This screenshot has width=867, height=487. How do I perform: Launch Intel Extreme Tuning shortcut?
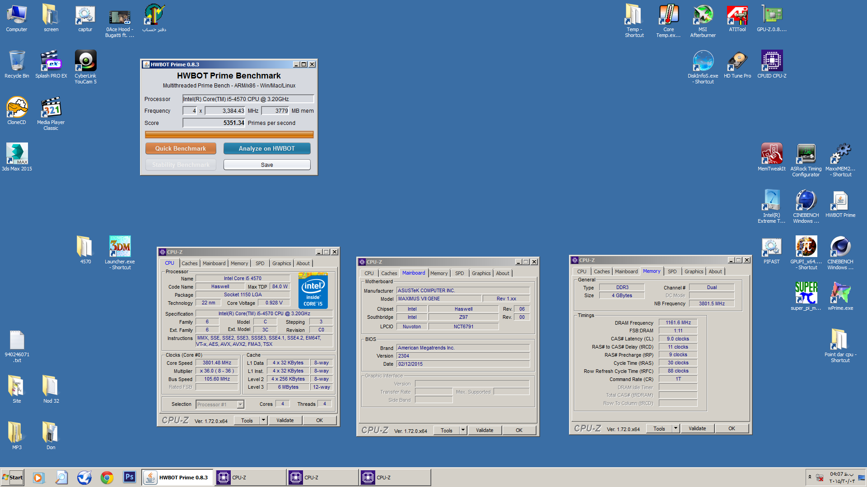(x=772, y=206)
